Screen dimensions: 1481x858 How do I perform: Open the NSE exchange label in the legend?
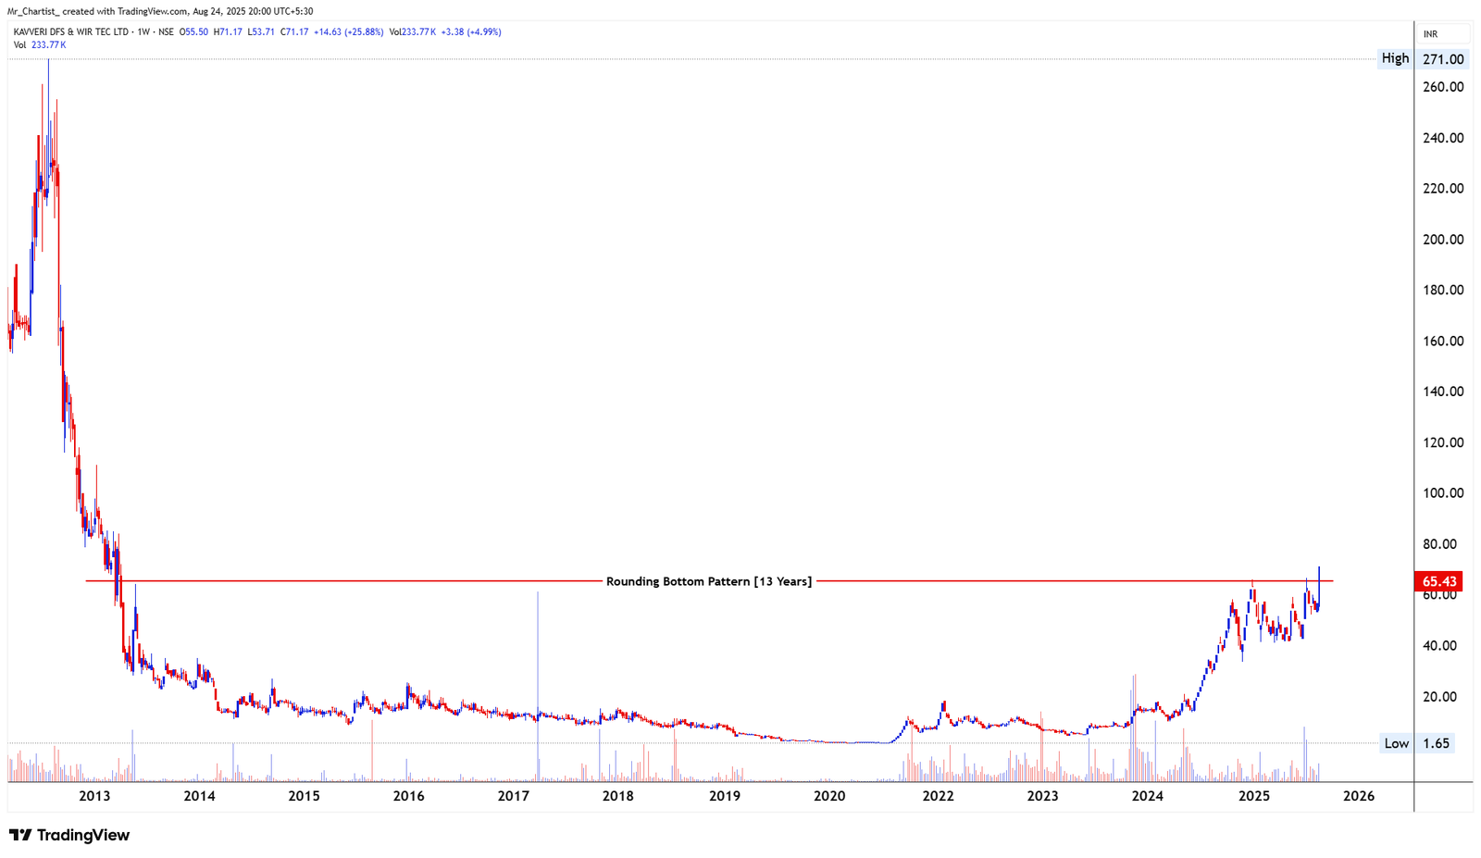click(168, 31)
